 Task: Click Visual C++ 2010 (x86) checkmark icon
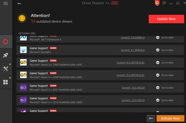158,100
